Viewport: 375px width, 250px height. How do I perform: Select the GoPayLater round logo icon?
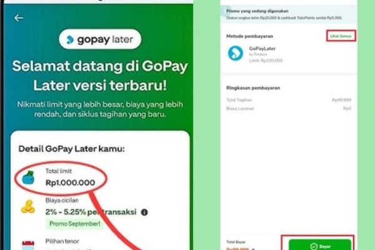pyautogui.click(x=236, y=53)
